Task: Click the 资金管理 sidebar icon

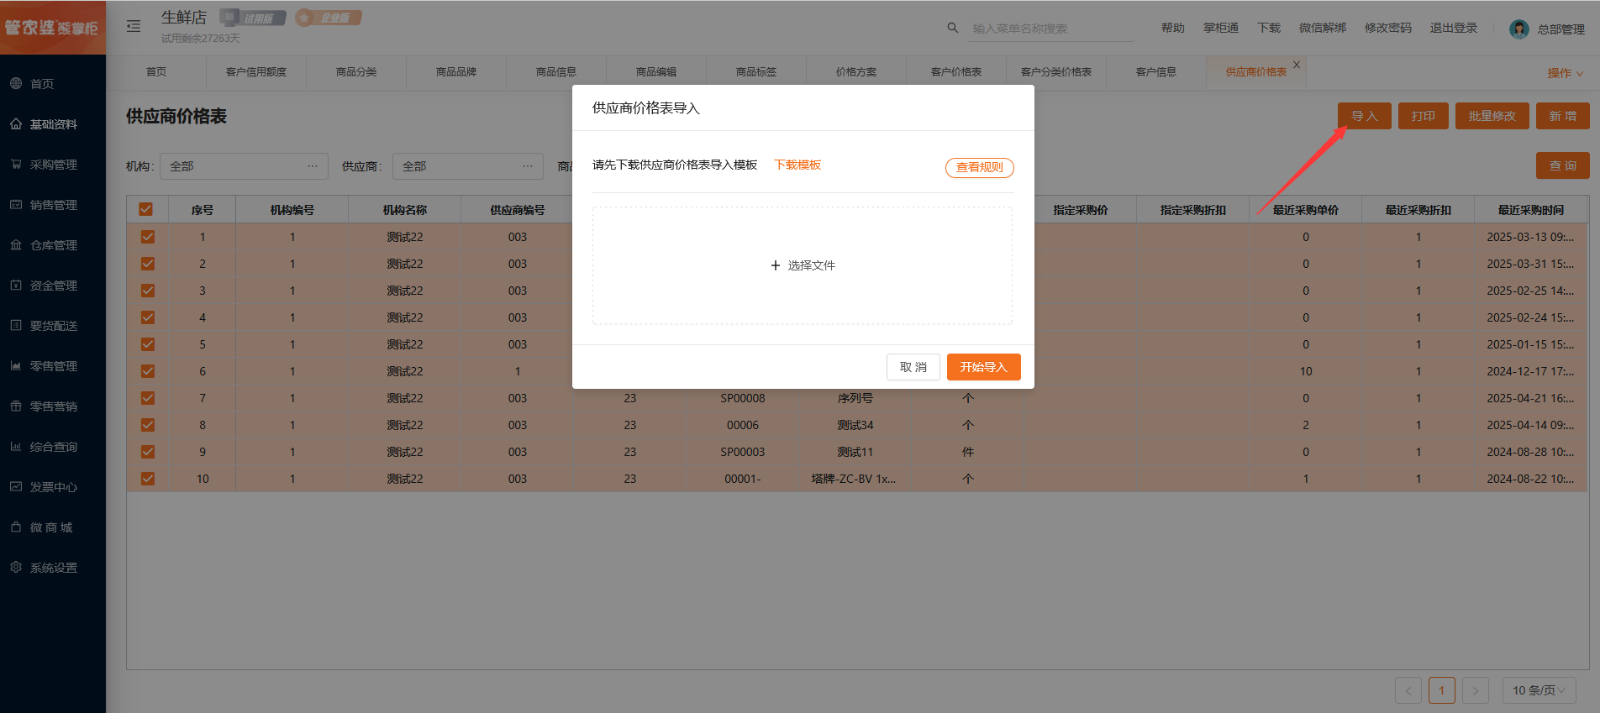Action: point(16,285)
